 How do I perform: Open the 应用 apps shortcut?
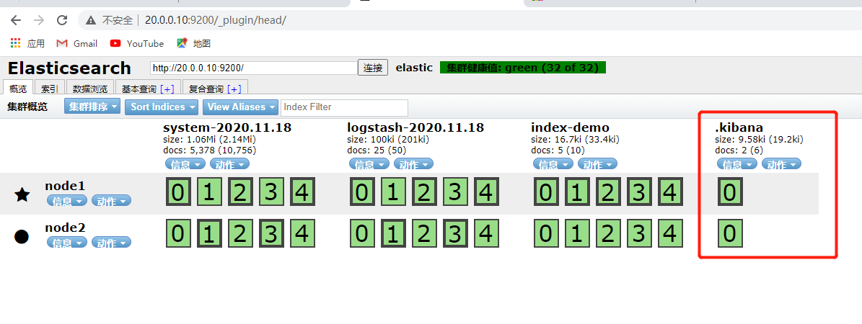[27, 43]
